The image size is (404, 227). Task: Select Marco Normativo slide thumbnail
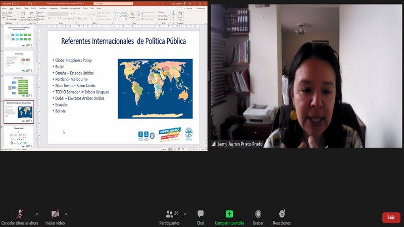click(x=19, y=87)
